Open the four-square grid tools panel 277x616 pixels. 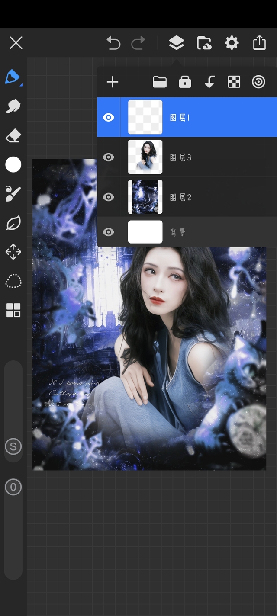[x=13, y=310]
